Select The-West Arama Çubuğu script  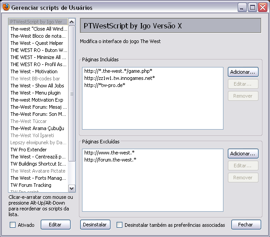pyautogui.click(x=38, y=128)
